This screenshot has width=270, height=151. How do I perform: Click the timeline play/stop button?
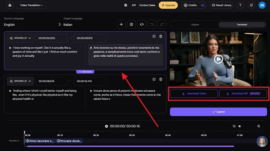point(106,126)
